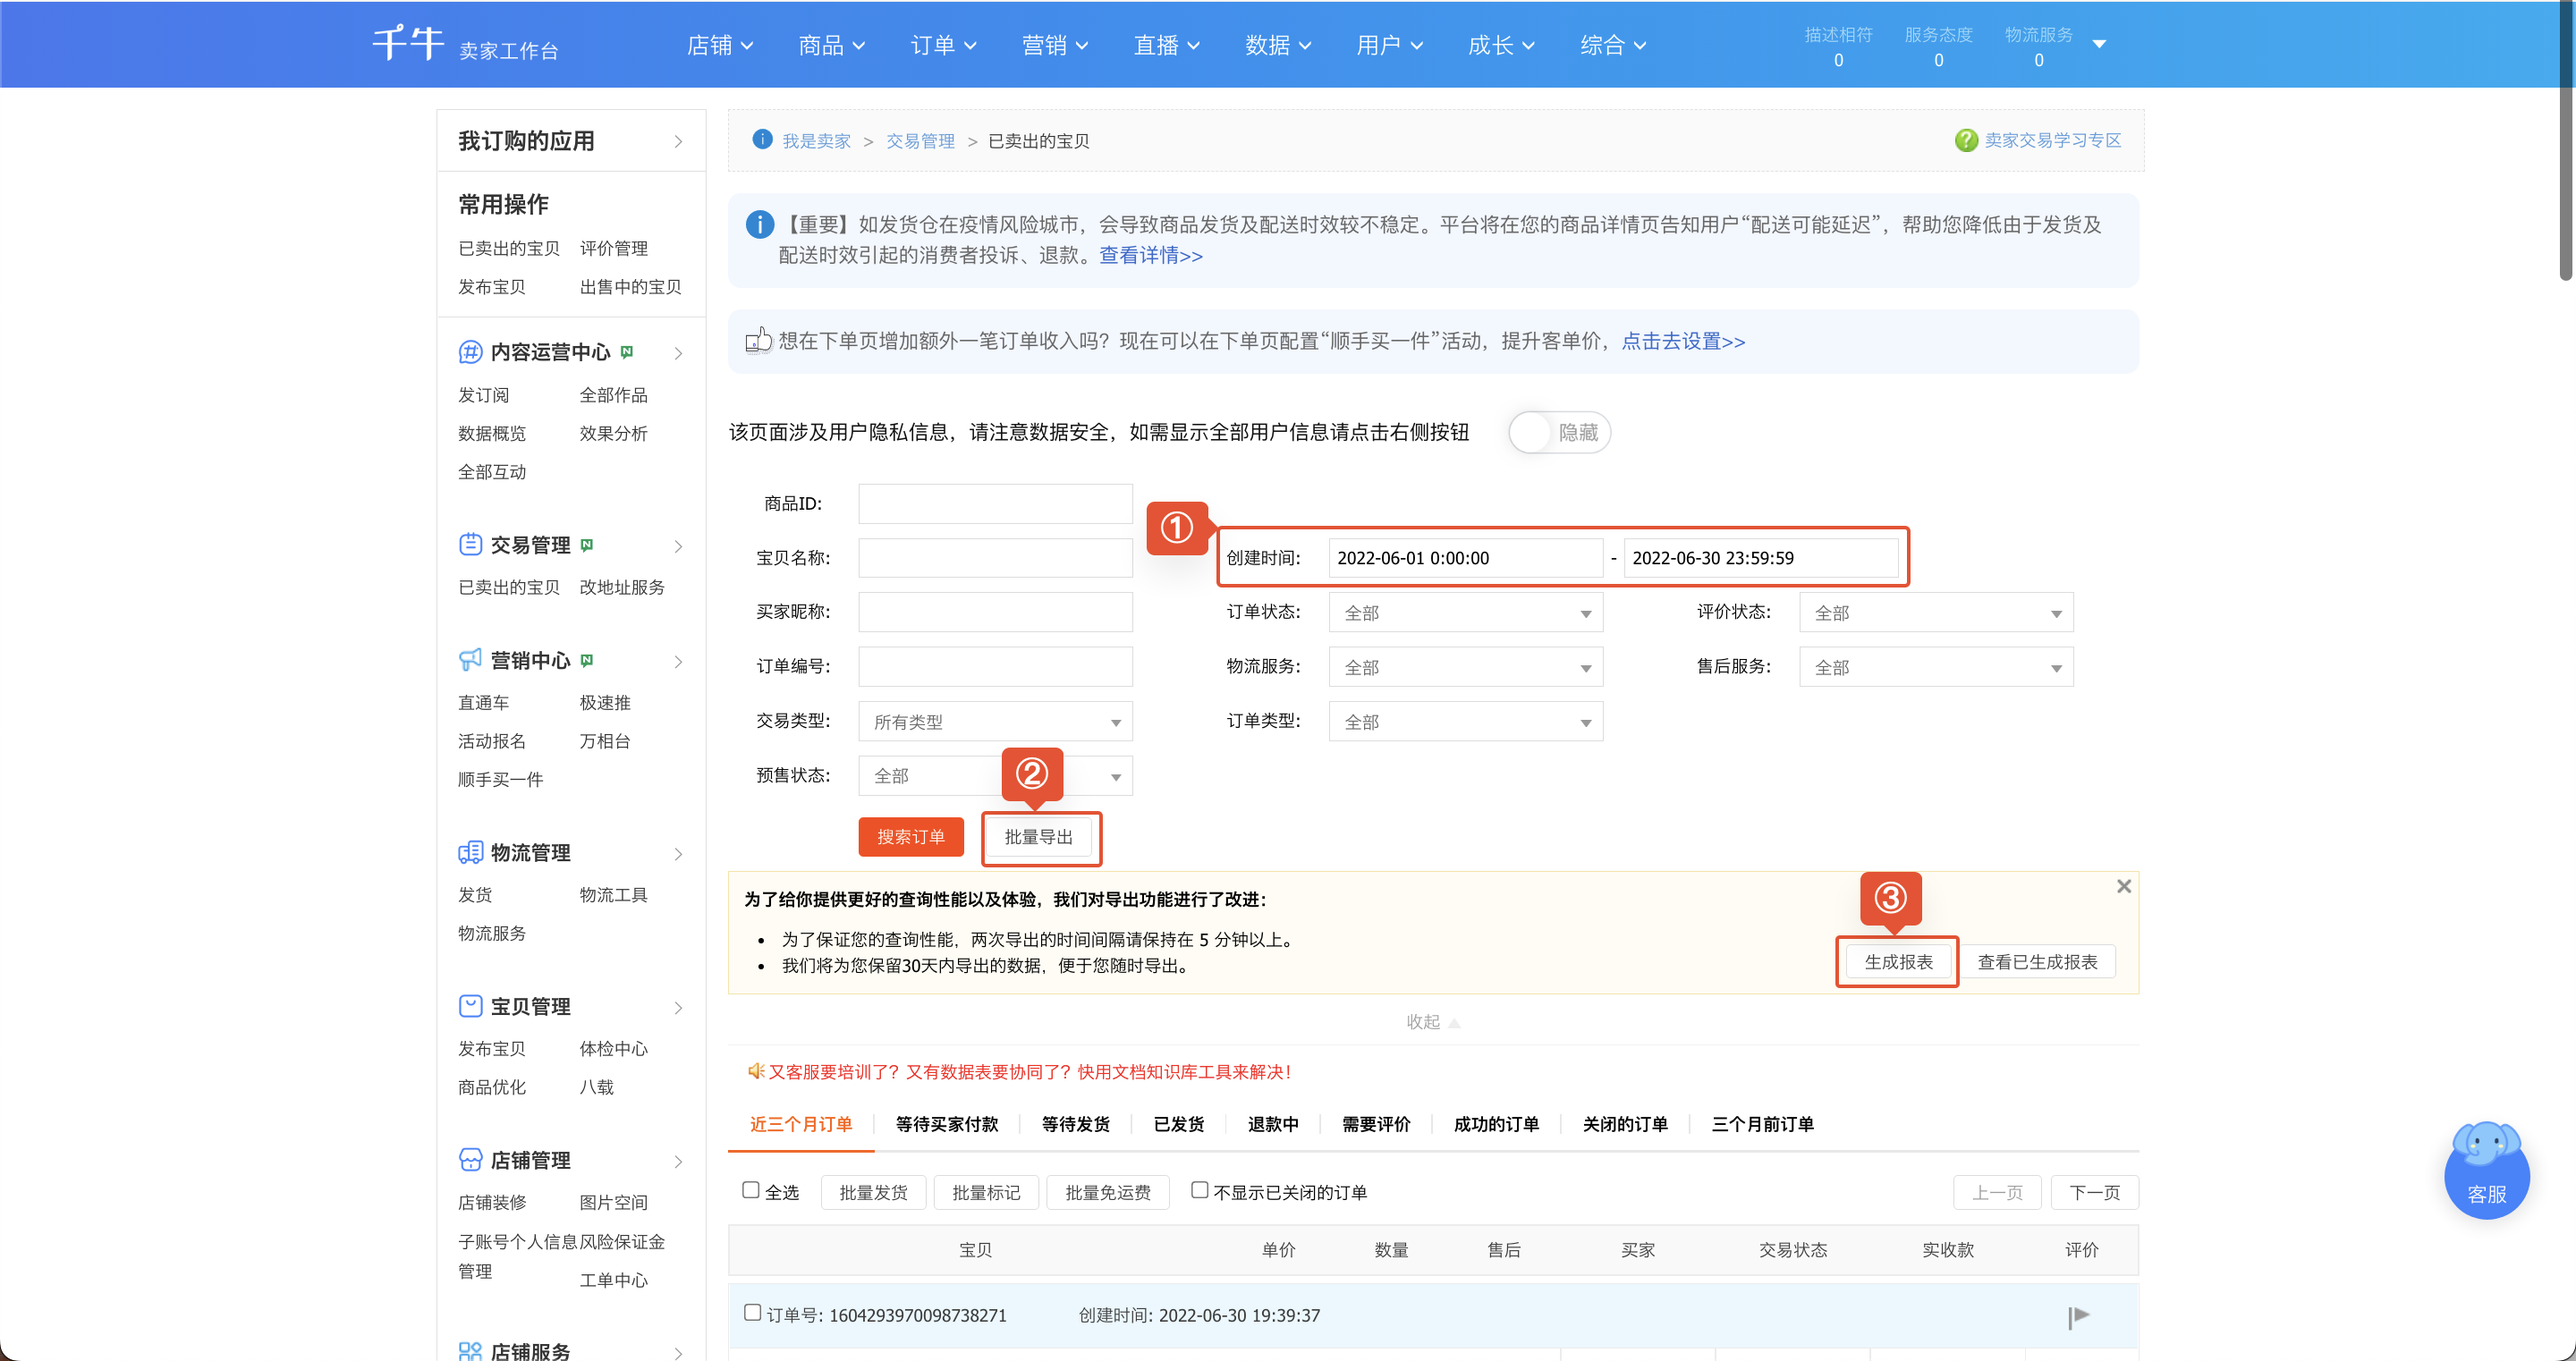Click 交易管理 breadcrumb link
The width and height of the screenshot is (2576, 1361).
click(920, 141)
